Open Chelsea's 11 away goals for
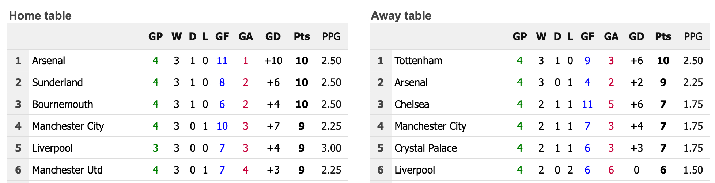This screenshot has height=183, width=715. tap(587, 104)
